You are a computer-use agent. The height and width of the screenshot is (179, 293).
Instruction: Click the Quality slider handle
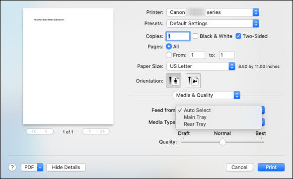click(x=222, y=142)
